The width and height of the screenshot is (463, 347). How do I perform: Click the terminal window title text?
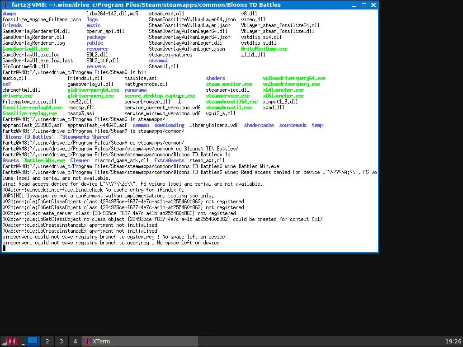[146, 5]
